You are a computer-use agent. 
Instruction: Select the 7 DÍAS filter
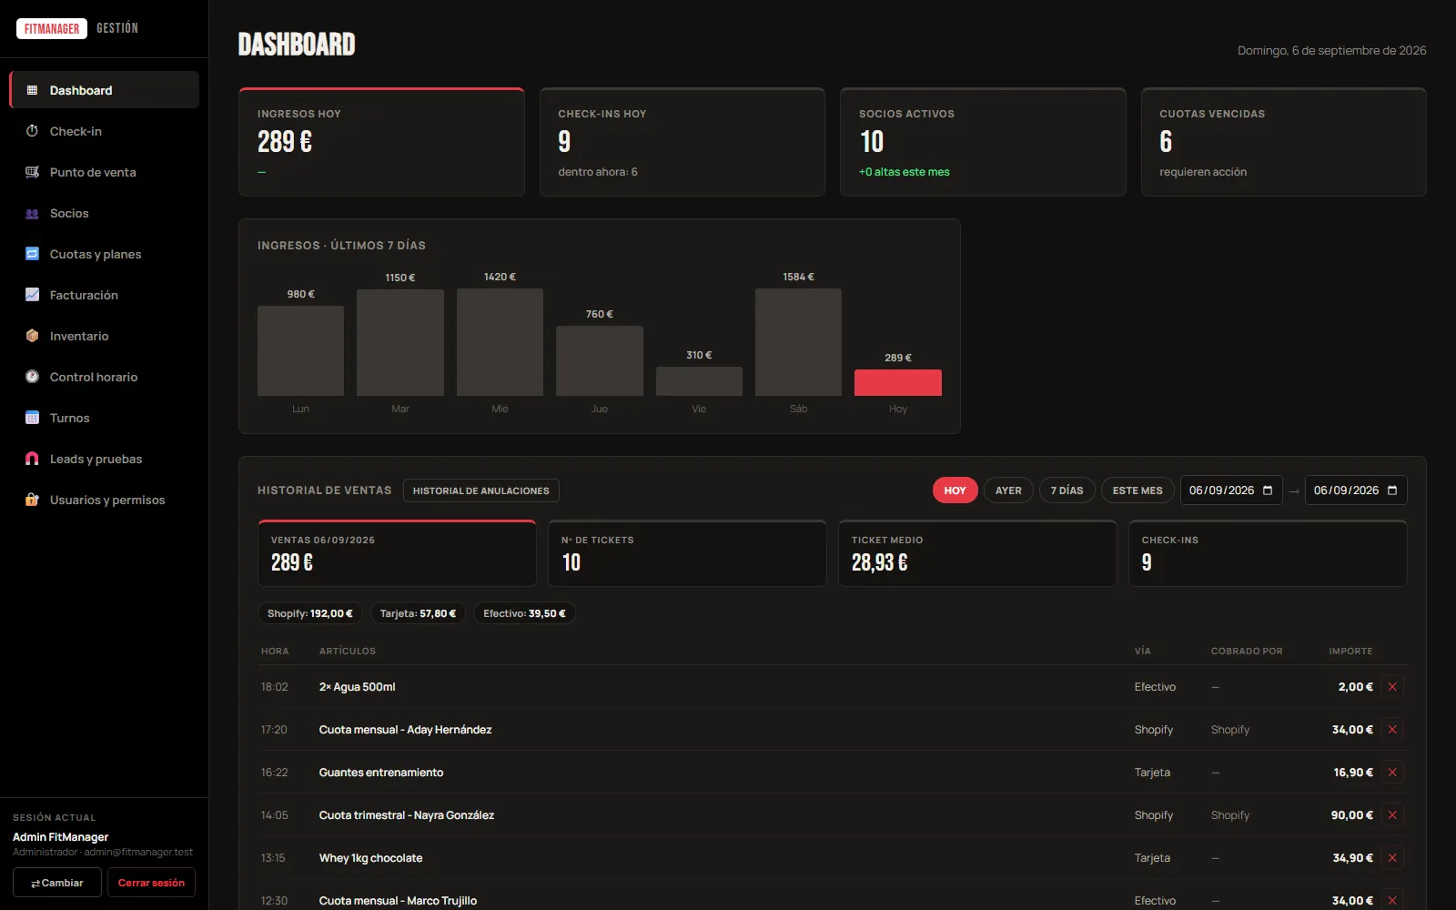pyautogui.click(x=1067, y=490)
